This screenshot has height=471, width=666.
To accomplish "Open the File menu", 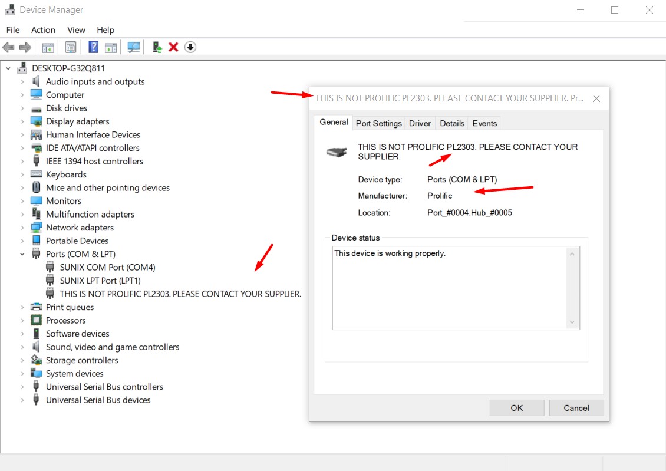I will click(x=13, y=29).
